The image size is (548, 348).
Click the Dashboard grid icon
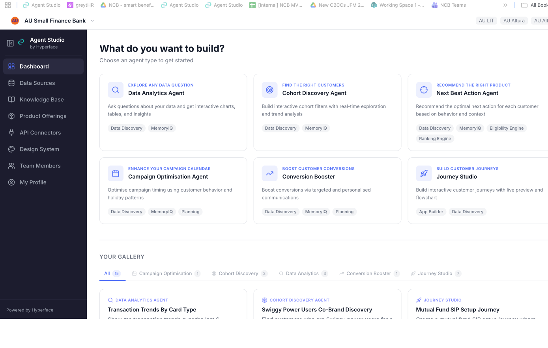coord(11,66)
